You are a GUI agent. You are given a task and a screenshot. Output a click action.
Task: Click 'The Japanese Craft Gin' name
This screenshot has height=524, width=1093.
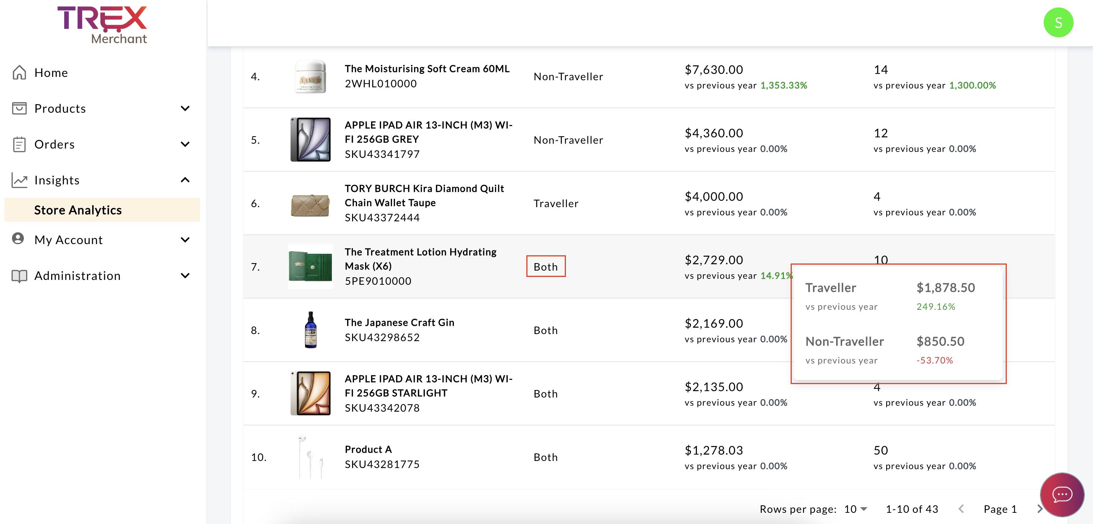399,322
